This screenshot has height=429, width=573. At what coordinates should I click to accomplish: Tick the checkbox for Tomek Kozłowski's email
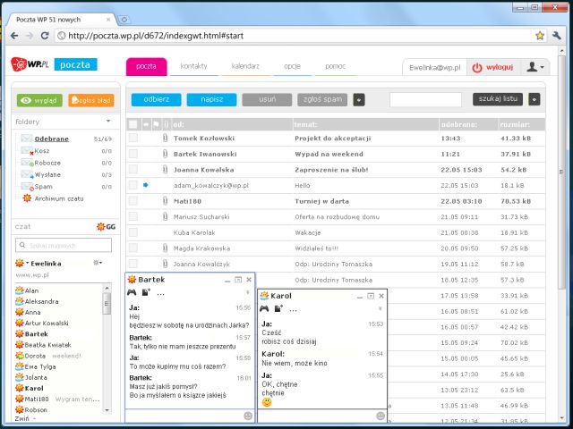[133, 139]
